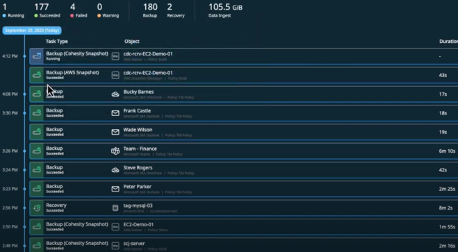This screenshot has width=458, height=252.
Task: Click the OneDrive cloud icon beside Steve Rogers
Action: tap(115, 170)
